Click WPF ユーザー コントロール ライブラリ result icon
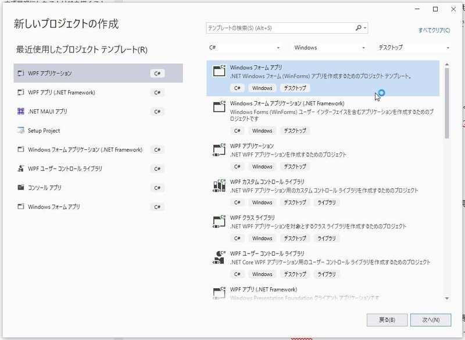This screenshot has width=465, height=340. [x=219, y=257]
